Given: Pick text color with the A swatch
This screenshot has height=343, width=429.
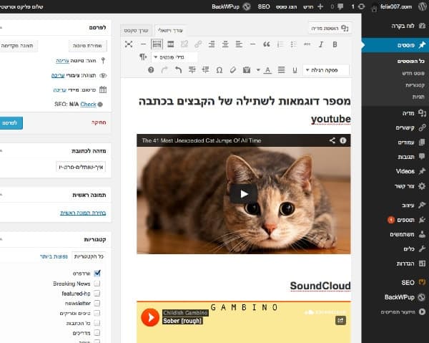Looking at the screenshot, I should [x=267, y=70].
